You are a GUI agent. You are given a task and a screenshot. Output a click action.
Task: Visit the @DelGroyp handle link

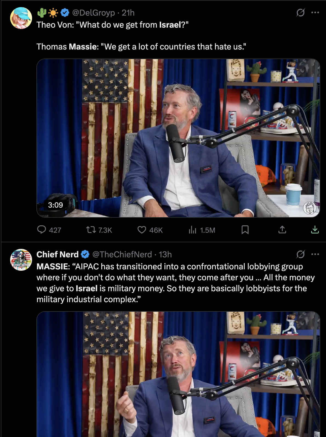[93, 13]
